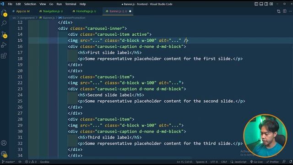Open the editor More Actions ellipsis
The height and width of the screenshot is (165, 293).
point(290,11)
